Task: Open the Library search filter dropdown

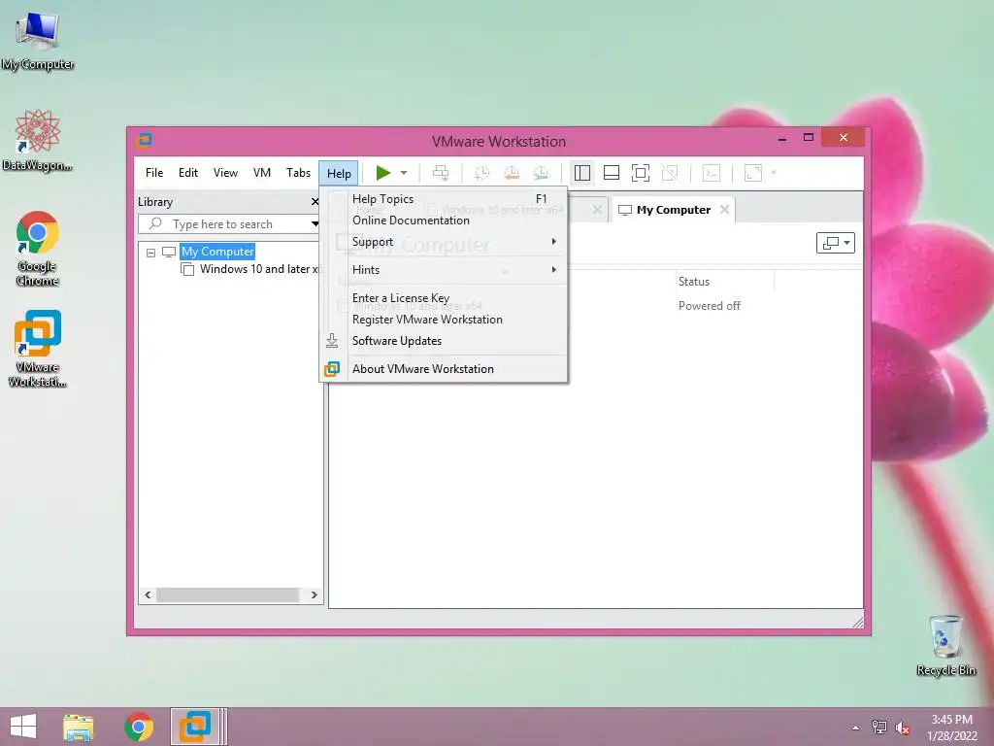Action: pyautogui.click(x=315, y=224)
